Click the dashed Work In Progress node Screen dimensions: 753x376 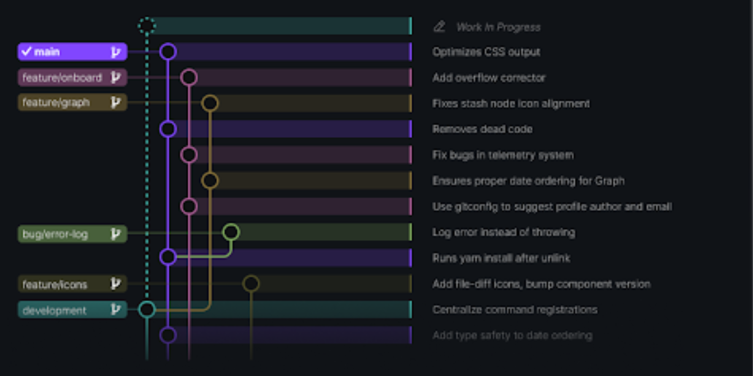pos(147,26)
